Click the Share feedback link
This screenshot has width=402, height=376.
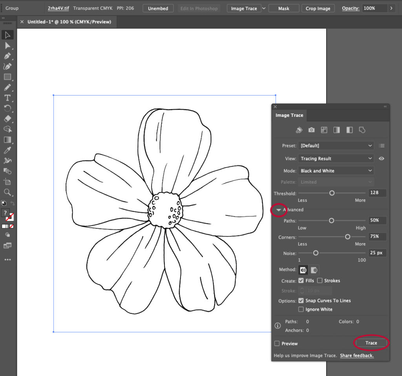(356, 356)
